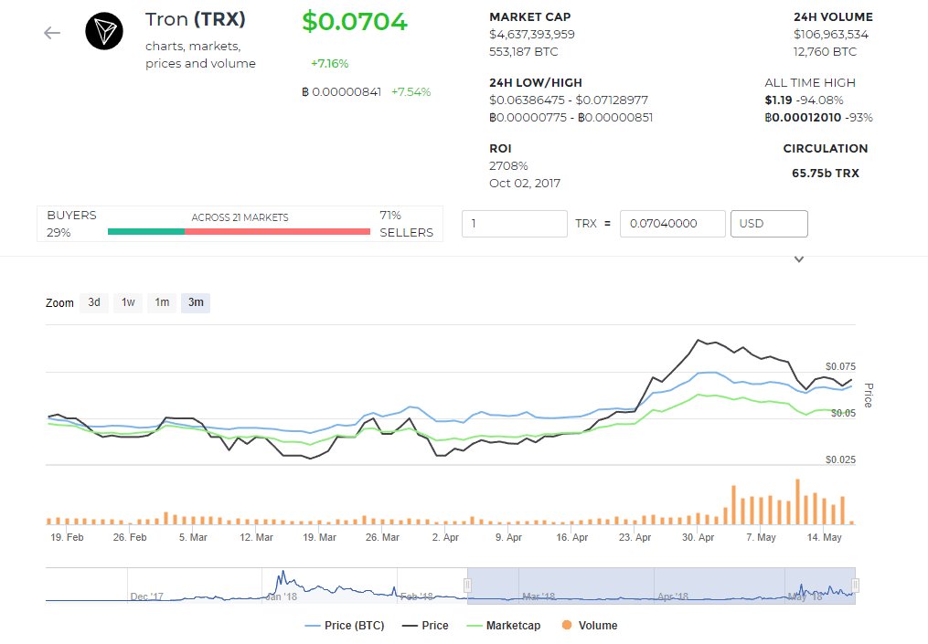Click the 553,187 BTC market cap text
The height and width of the screenshot is (644, 928).
523,51
